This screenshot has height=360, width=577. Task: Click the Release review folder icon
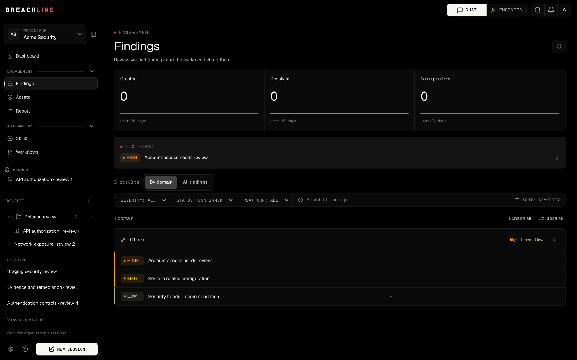coord(19,217)
